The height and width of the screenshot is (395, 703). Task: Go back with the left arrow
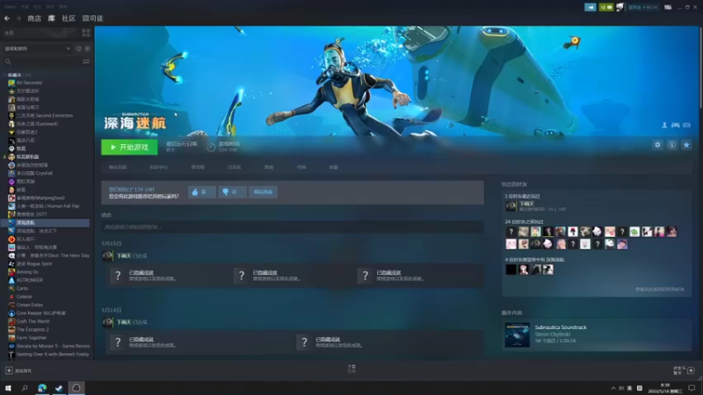(x=7, y=18)
